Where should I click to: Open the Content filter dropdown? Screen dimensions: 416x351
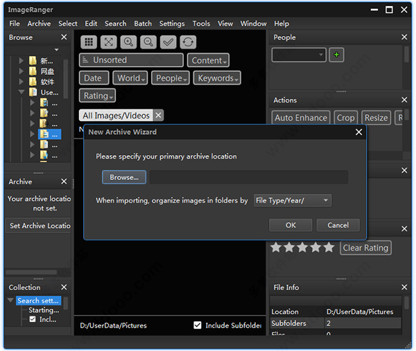click(208, 60)
